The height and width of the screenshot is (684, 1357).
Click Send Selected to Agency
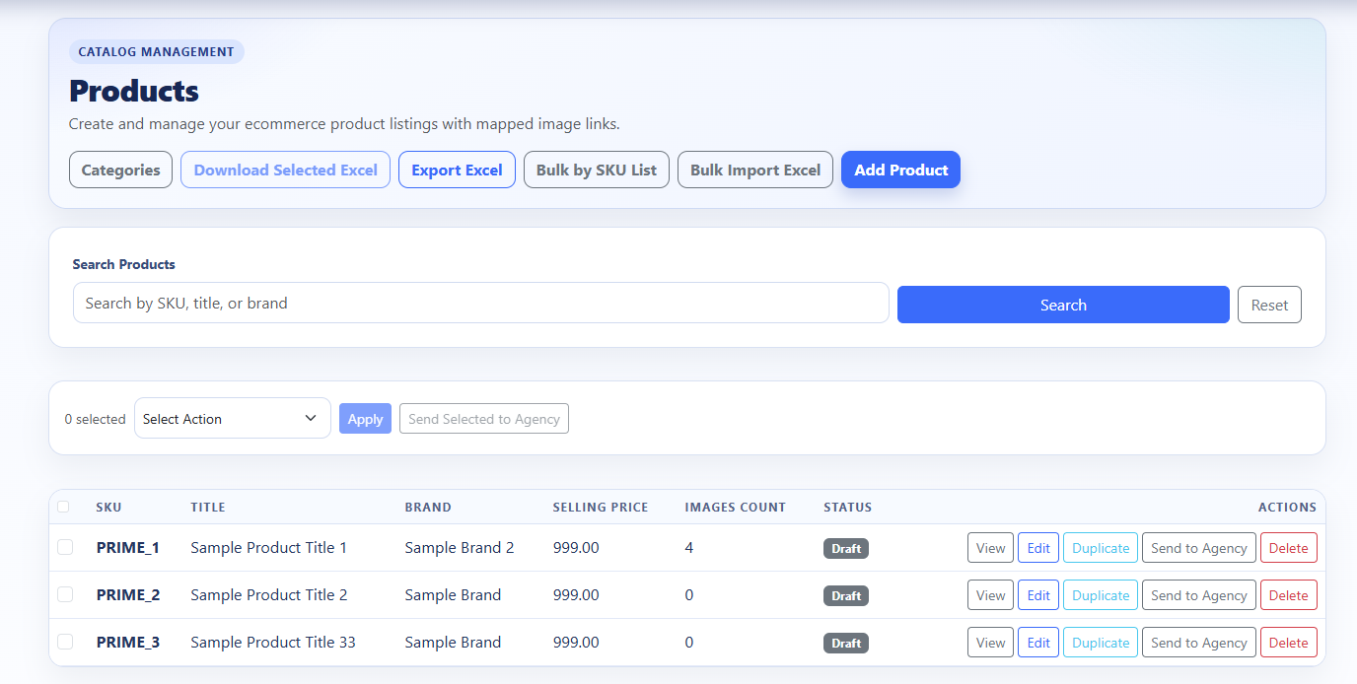coord(484,419)
